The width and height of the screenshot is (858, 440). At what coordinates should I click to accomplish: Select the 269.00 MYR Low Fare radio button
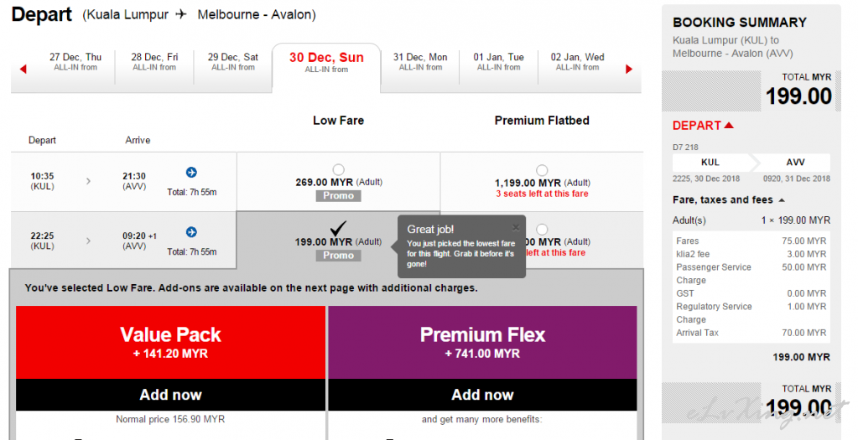click(x=339, y=169)
